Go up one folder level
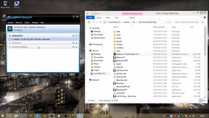209x118 pixels. [x=101, y=22]
